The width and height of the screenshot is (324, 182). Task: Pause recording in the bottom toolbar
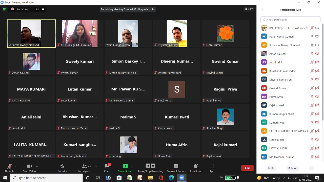point(148,166)
